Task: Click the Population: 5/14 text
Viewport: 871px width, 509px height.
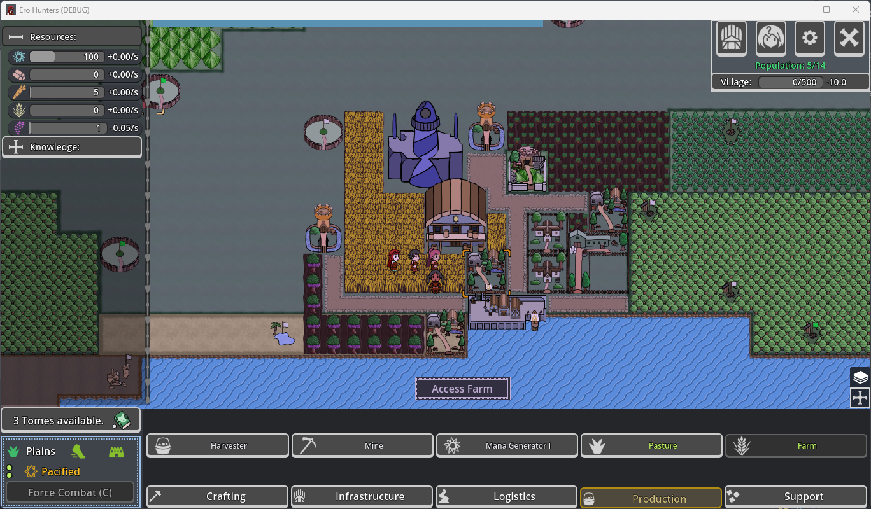Action: coord(790,66)
